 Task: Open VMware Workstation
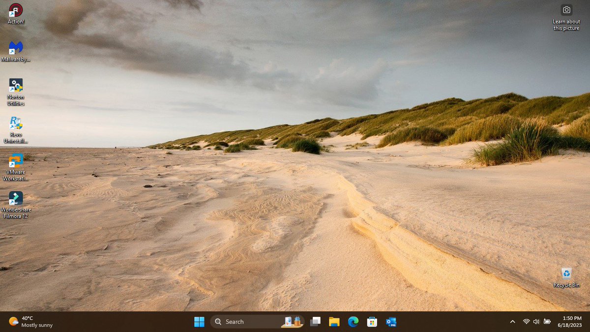(15, 161)
